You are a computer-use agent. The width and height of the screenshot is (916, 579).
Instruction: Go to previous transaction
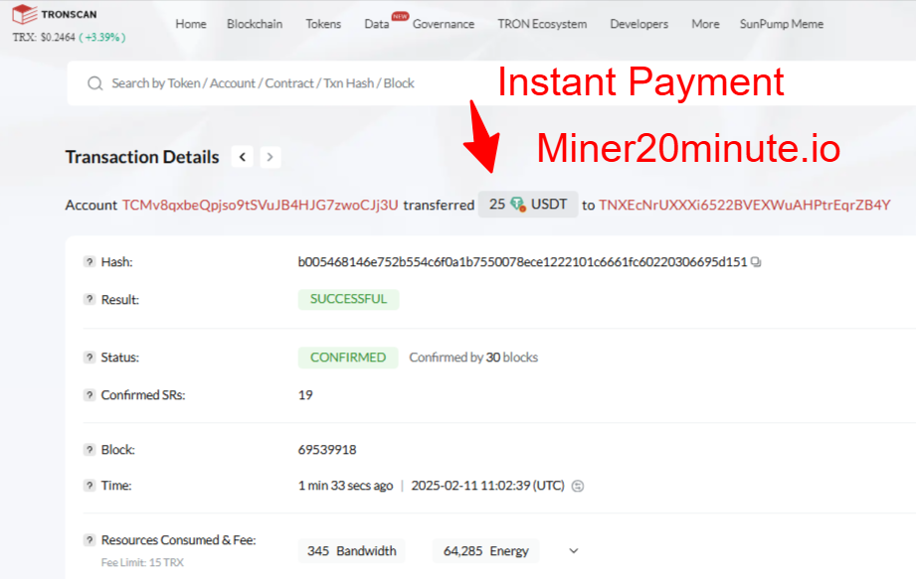click(x=243, y=157)
